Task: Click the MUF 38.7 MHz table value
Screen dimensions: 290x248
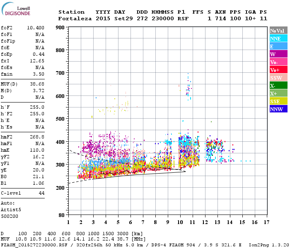Action: tap(123, 239)
